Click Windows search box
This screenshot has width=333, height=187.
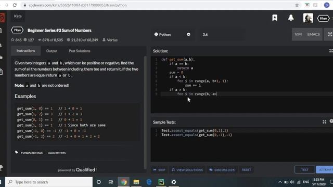point(49,182)
